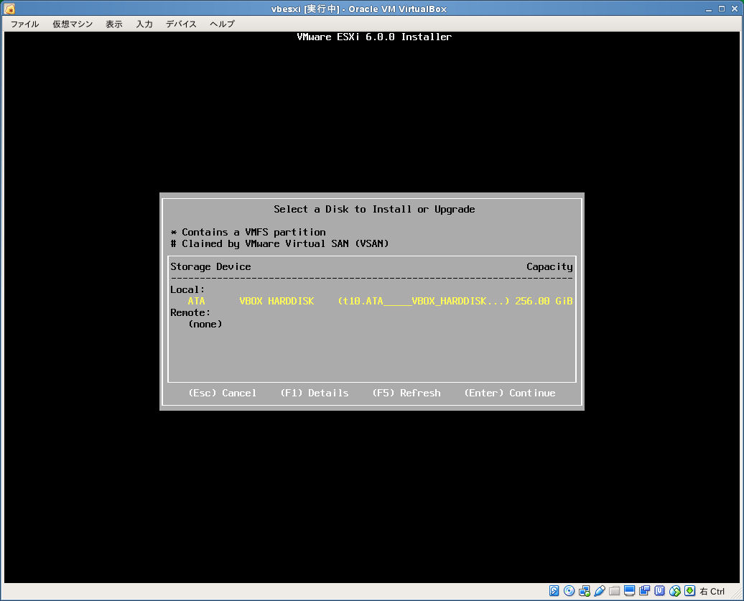Open the 表示 menu
744x601 pixels.
pos(114,24)
